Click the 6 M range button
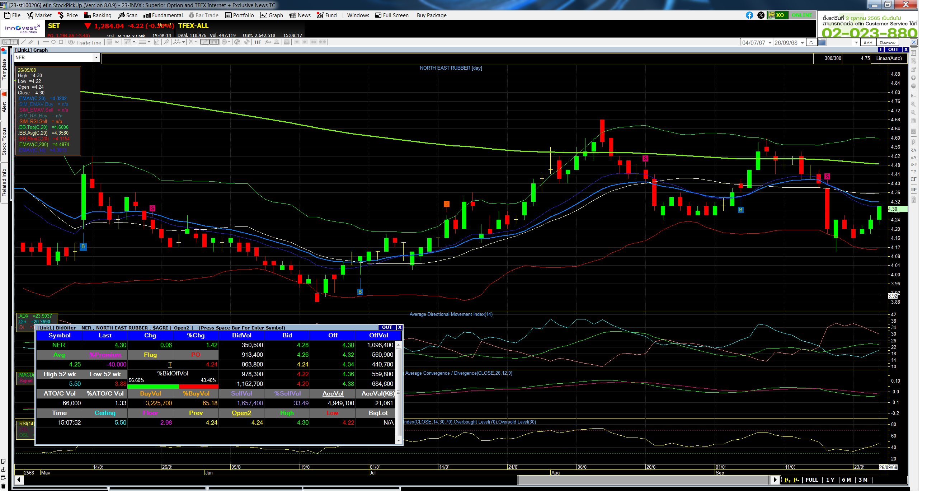Viewport: 927px width, 491px height. pyautogui.click(x=846, y=480)
